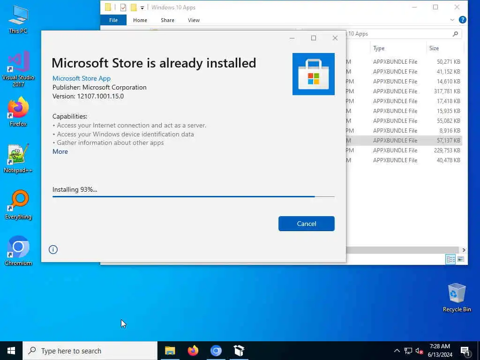480x360 pixels.
Task: Open the taskbar clock and date
Action: tap(440, 351)
